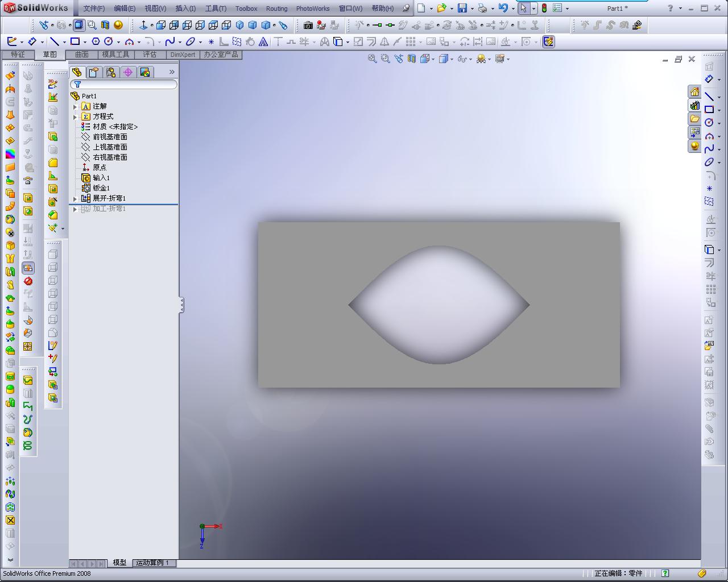Viewport: 728px width, 582px height.
Task: Expand the 展开-折弯1 tree node
Action: [x=75, y=198]
